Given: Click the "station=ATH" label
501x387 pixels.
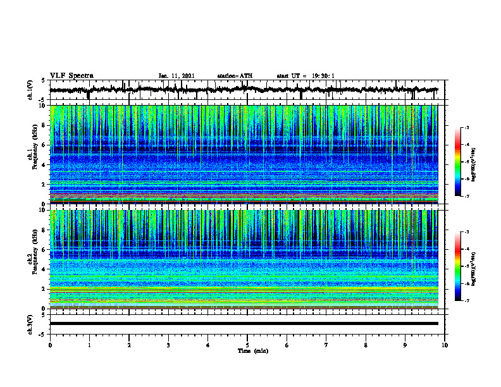Looking at the screenshot, I should [235, 76].
